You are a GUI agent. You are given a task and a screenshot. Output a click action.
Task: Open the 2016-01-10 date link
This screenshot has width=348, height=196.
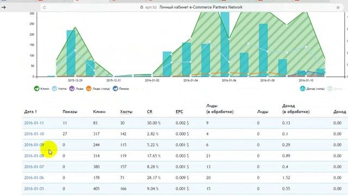pos(34,134)
